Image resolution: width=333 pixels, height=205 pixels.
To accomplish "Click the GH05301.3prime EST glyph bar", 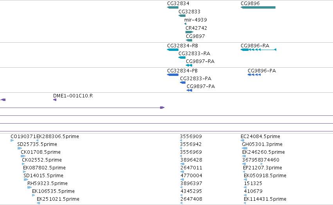I will (245, 148).
